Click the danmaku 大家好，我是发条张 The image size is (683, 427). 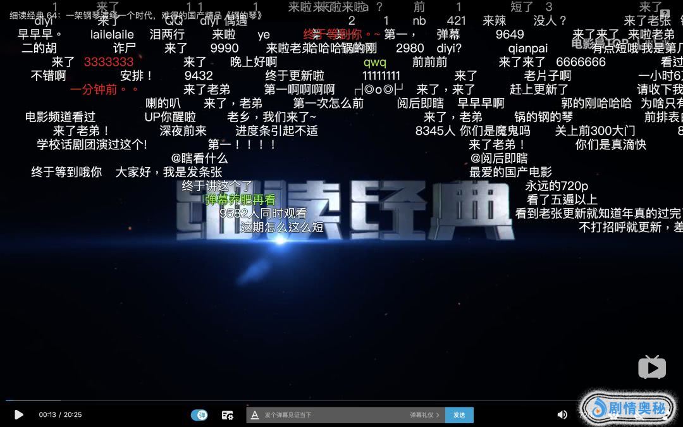[x=169, y=172]
